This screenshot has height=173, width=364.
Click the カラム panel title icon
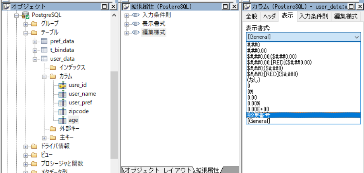pos(247,7)
